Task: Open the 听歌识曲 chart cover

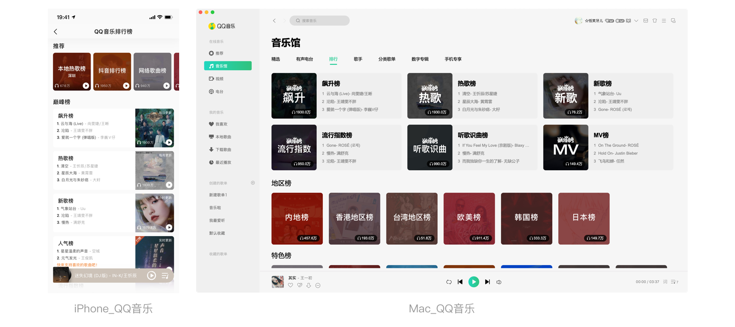Action: (430, 148)
